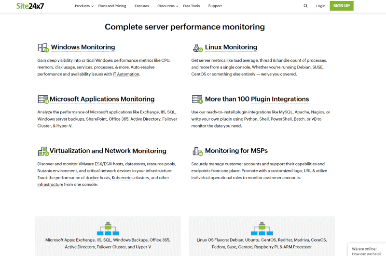
Task: Open Virtualization and Network Monitoring heading
Action: (x=108, y=151)
